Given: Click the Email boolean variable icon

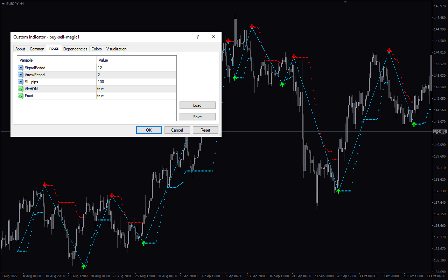Looking at the screenshot, I should pos(21,96).
